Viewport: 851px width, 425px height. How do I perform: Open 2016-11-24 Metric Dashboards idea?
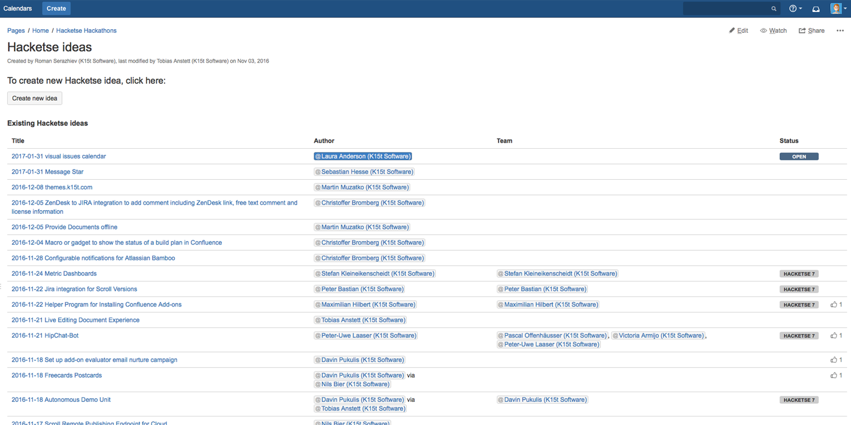tap(54, 274)
